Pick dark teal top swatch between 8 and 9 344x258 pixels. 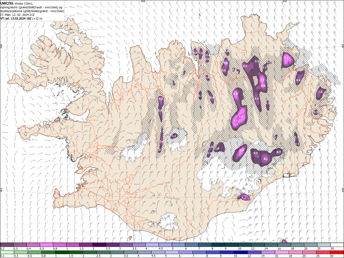tap(218, 245)
